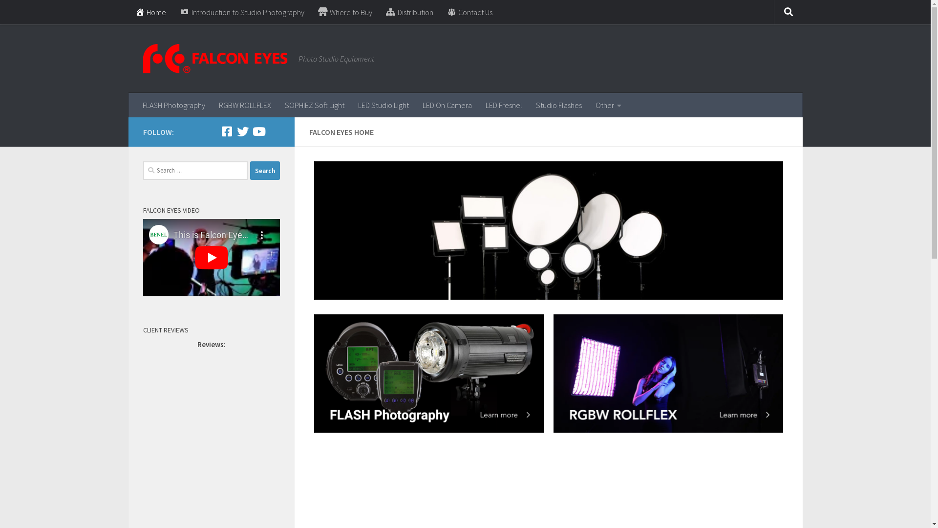The image size is (938, 528).
Task: Click 'Photo Studio Equipment' tagline text
Action: click(336, 59)
